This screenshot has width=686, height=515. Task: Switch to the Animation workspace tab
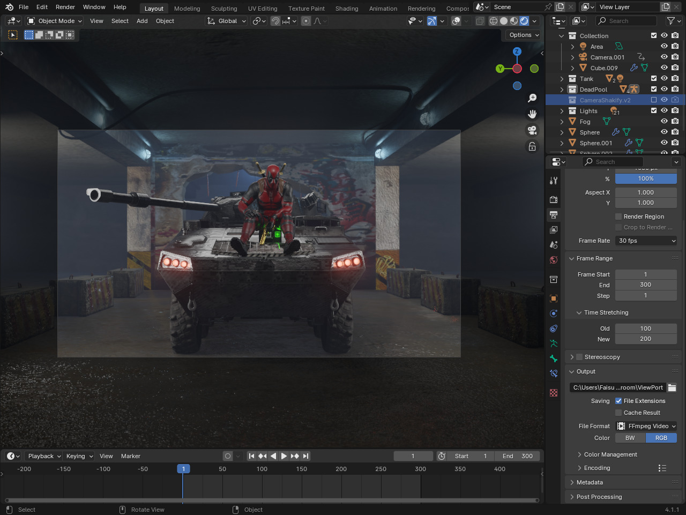[x=383, y=9]
